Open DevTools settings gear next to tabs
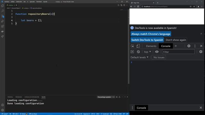The width and height of the screenshot is (205, 115). (189, 46)
